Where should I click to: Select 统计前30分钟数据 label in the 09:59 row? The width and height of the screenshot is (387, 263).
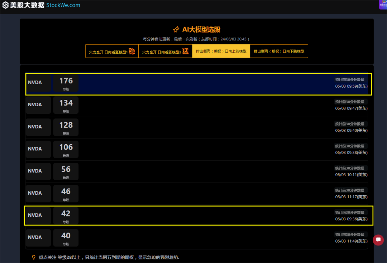point(350,79)
